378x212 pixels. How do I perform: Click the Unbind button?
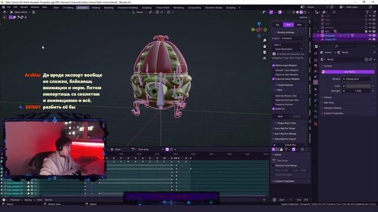296,117
